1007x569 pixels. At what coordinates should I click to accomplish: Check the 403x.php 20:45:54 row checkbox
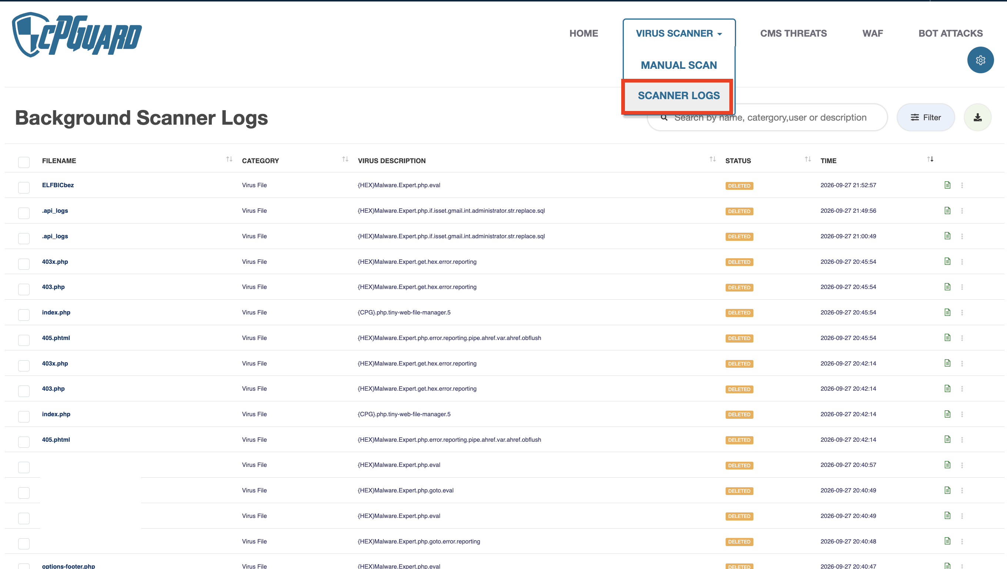click(24, 264)
